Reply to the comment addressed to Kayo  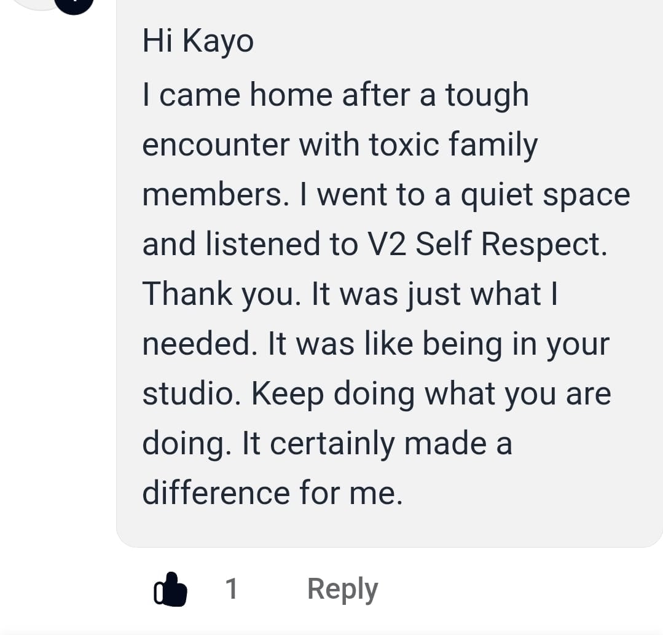click(x=342, y=590)
